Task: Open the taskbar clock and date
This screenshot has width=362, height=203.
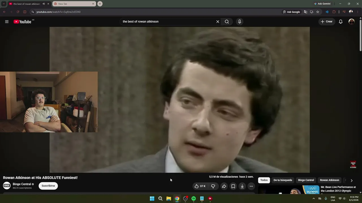Action: click(x=354, y=198)
